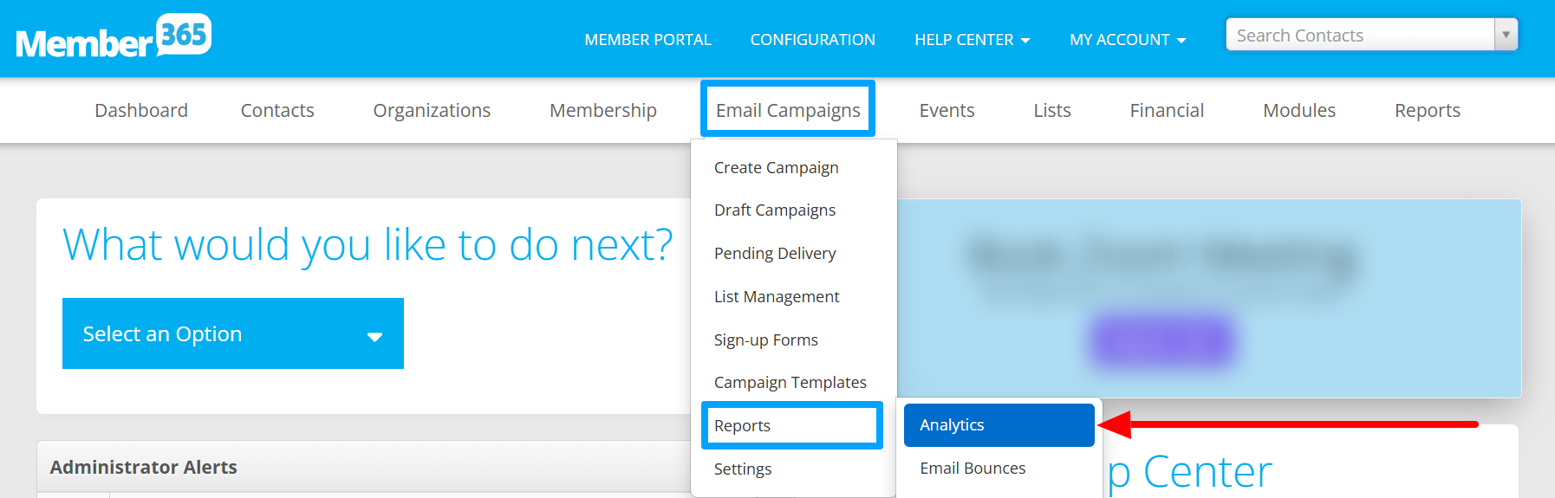Open the Search Contacts dropdown arrow
The width and height of the screenshot is (1555, 498).
coord(1506,35)
